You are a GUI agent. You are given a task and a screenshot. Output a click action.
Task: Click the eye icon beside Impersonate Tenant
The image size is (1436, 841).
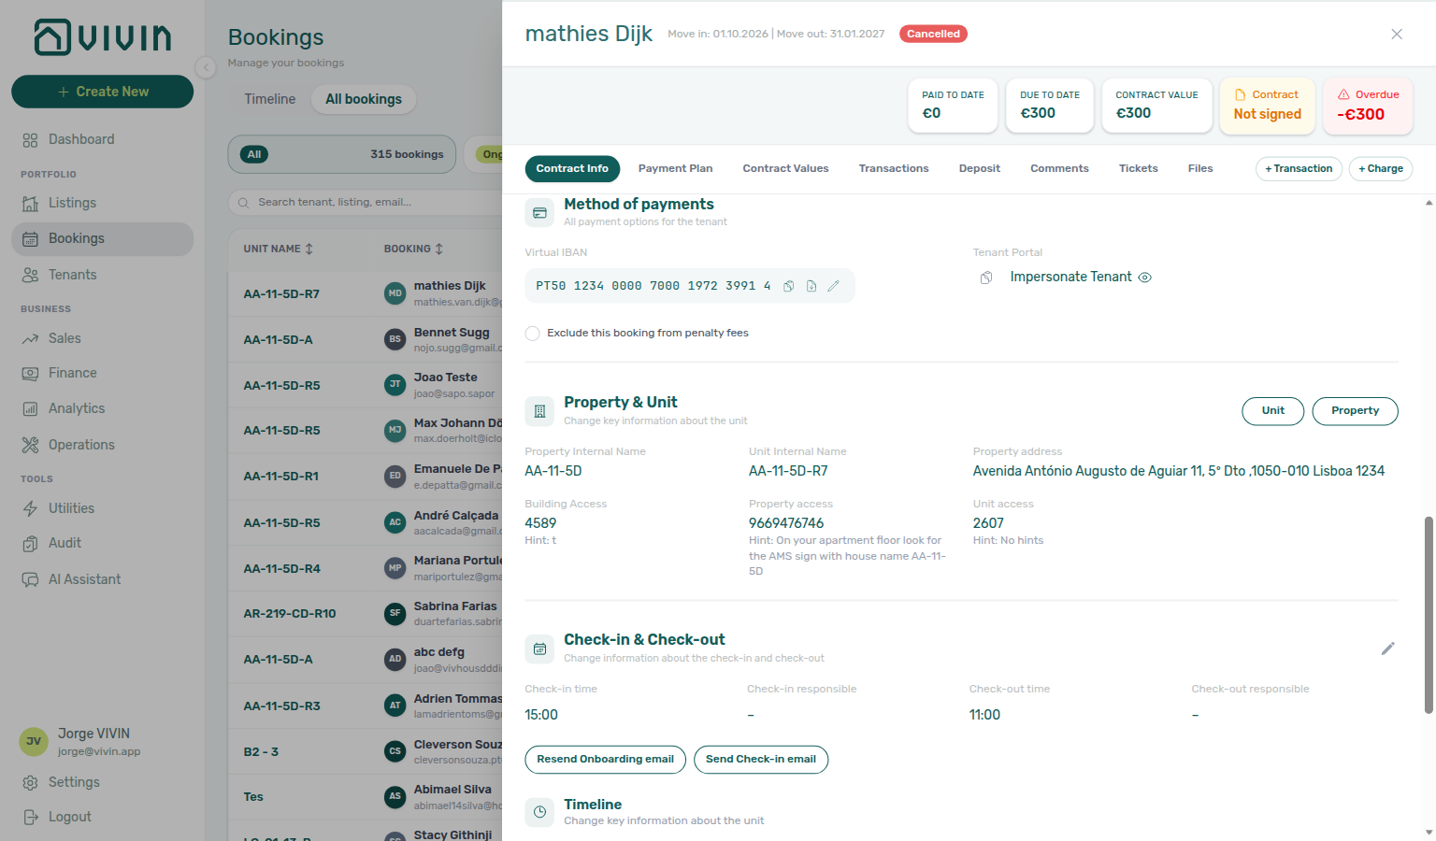pyautogui.click(x=1145, y=278)
